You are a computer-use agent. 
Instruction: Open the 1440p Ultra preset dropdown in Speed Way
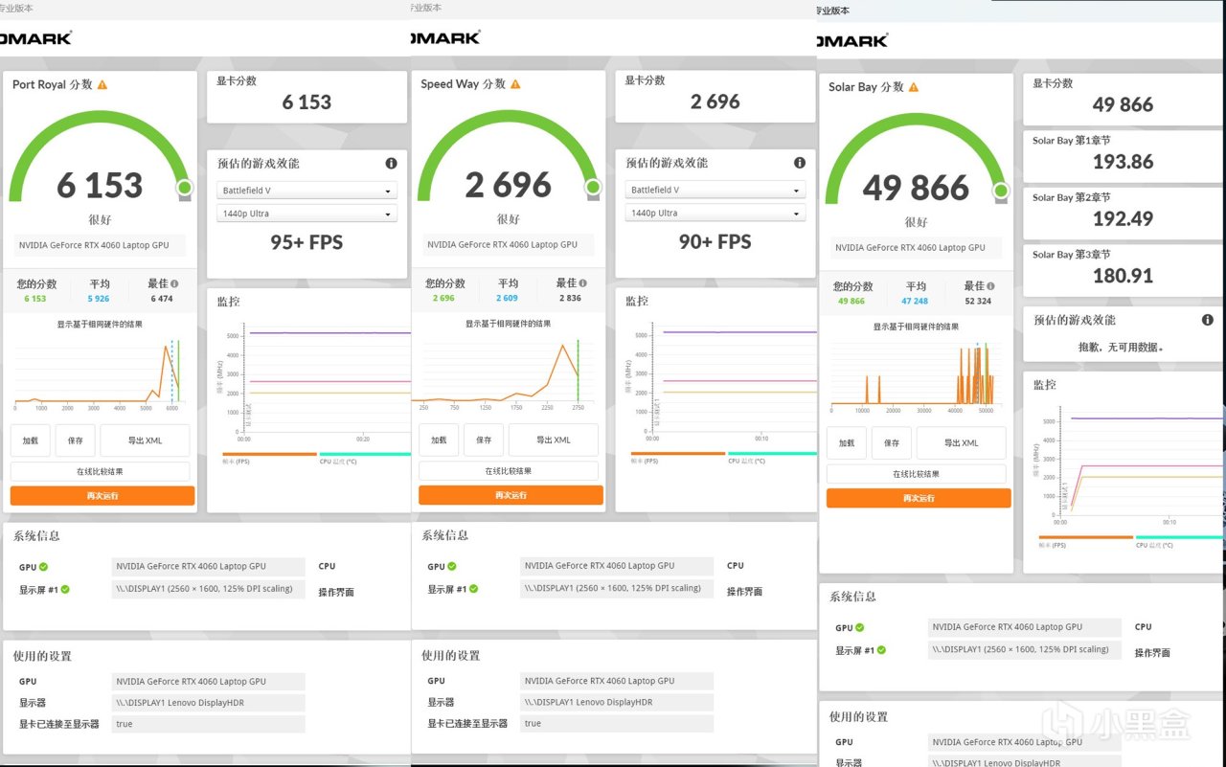click(x=715, y=213)
